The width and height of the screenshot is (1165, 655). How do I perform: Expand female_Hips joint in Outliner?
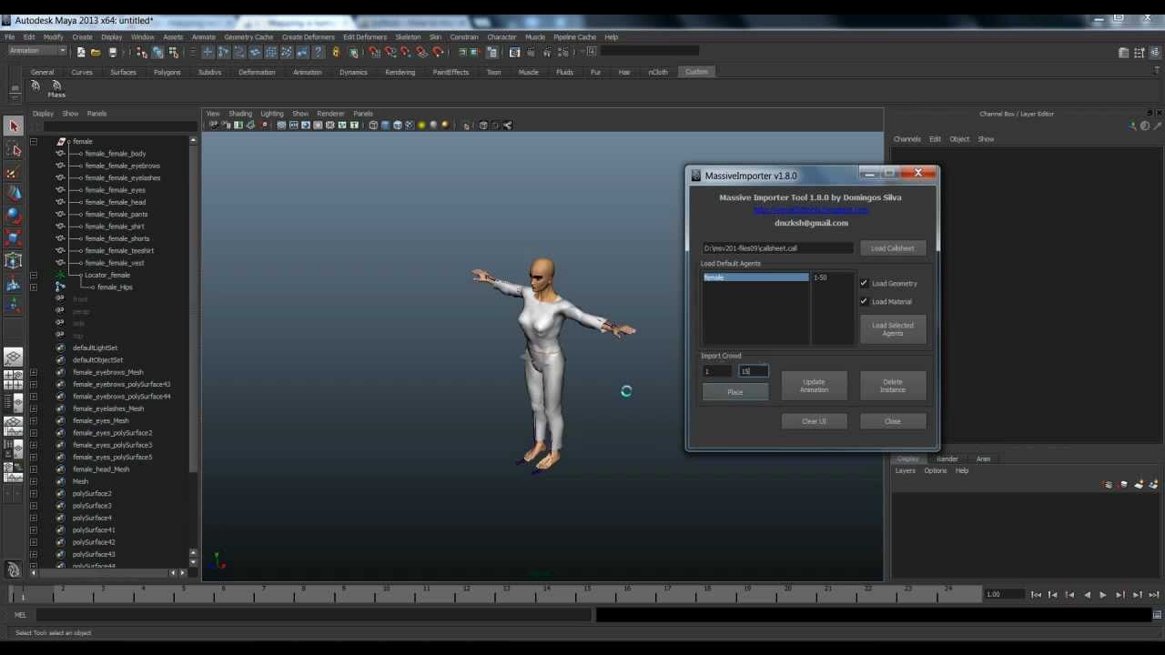pyautogui.click(x=34, y=287)
